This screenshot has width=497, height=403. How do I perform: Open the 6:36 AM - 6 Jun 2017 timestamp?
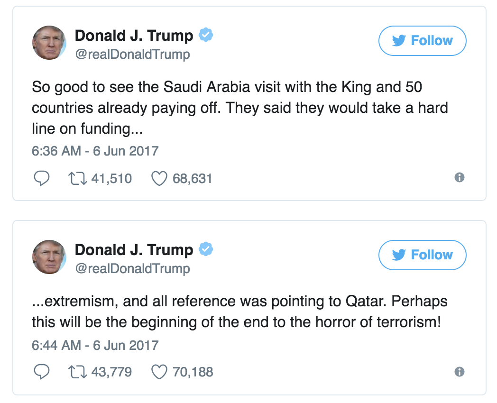(x=95, y=151)
